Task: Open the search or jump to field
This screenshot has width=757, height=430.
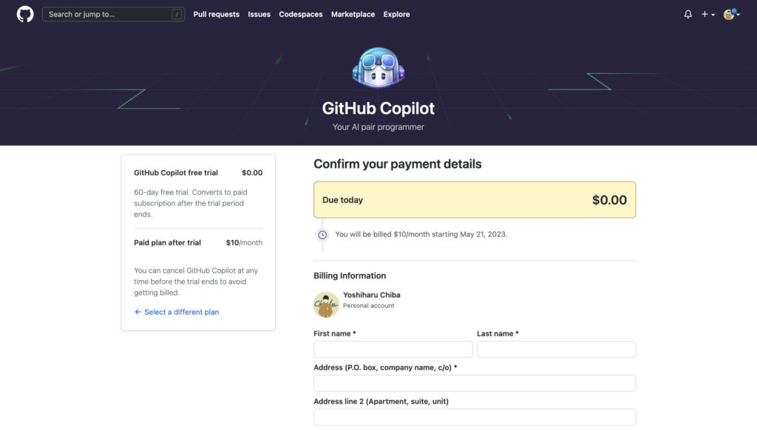Action: click(112, 13)
